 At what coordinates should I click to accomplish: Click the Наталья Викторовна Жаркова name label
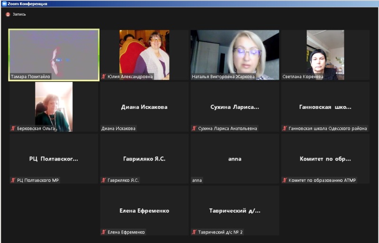(x=223, y=77)
